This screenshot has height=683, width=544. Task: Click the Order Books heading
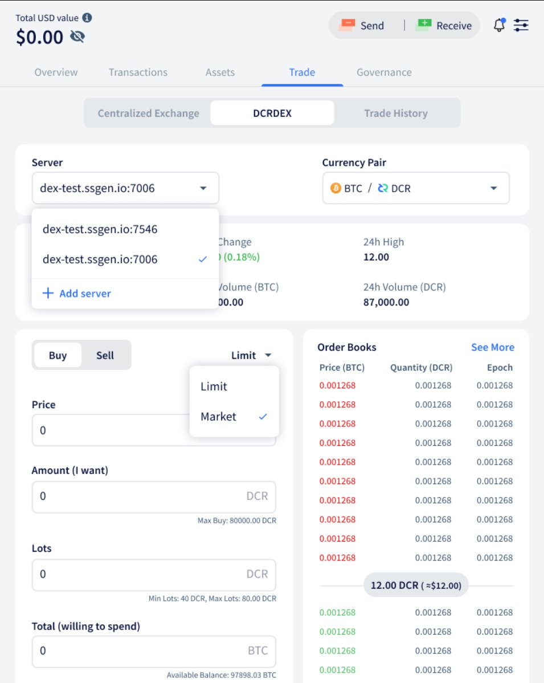pyautogui.click(x=347, y=347)
